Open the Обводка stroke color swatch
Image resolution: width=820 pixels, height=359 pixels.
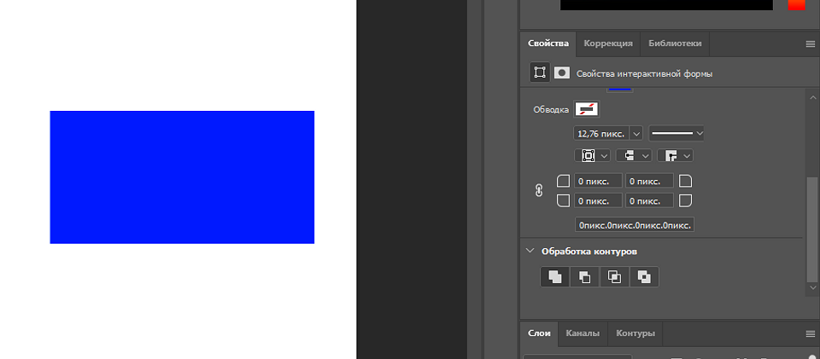[x=587, y=109]
